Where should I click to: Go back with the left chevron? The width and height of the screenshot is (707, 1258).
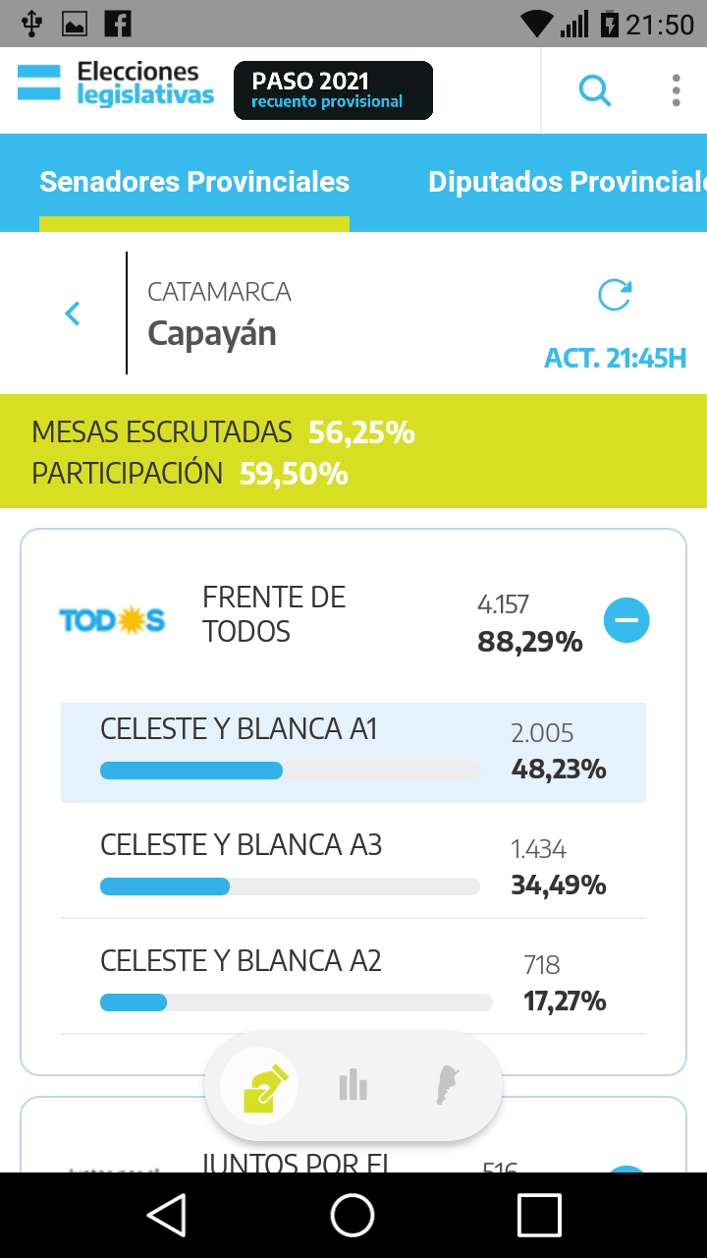[x=72, y=314]
